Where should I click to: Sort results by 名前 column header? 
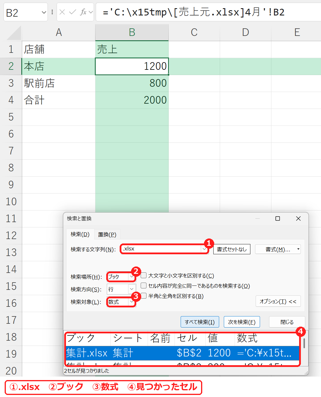pyautogui.click(x=161, y=338)
